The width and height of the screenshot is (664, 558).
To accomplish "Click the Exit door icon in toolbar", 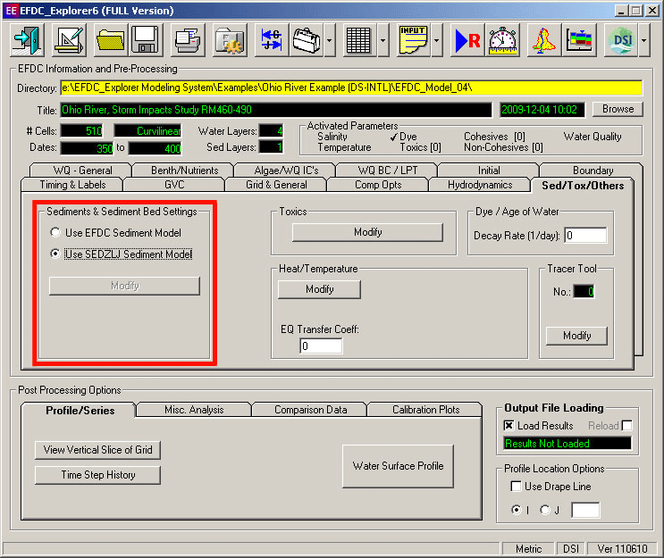I will [x=27, y=40].
